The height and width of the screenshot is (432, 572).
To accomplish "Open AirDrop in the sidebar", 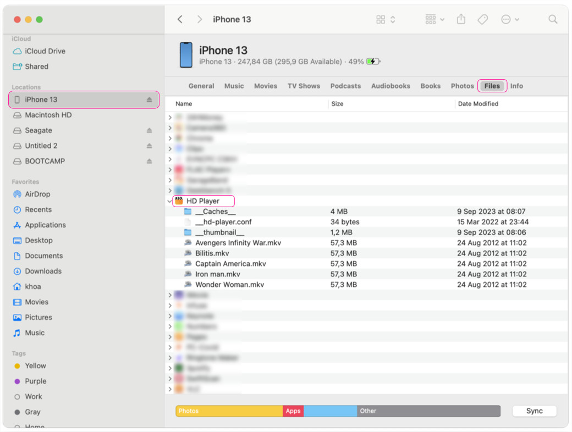I will (x=37, y=194).
